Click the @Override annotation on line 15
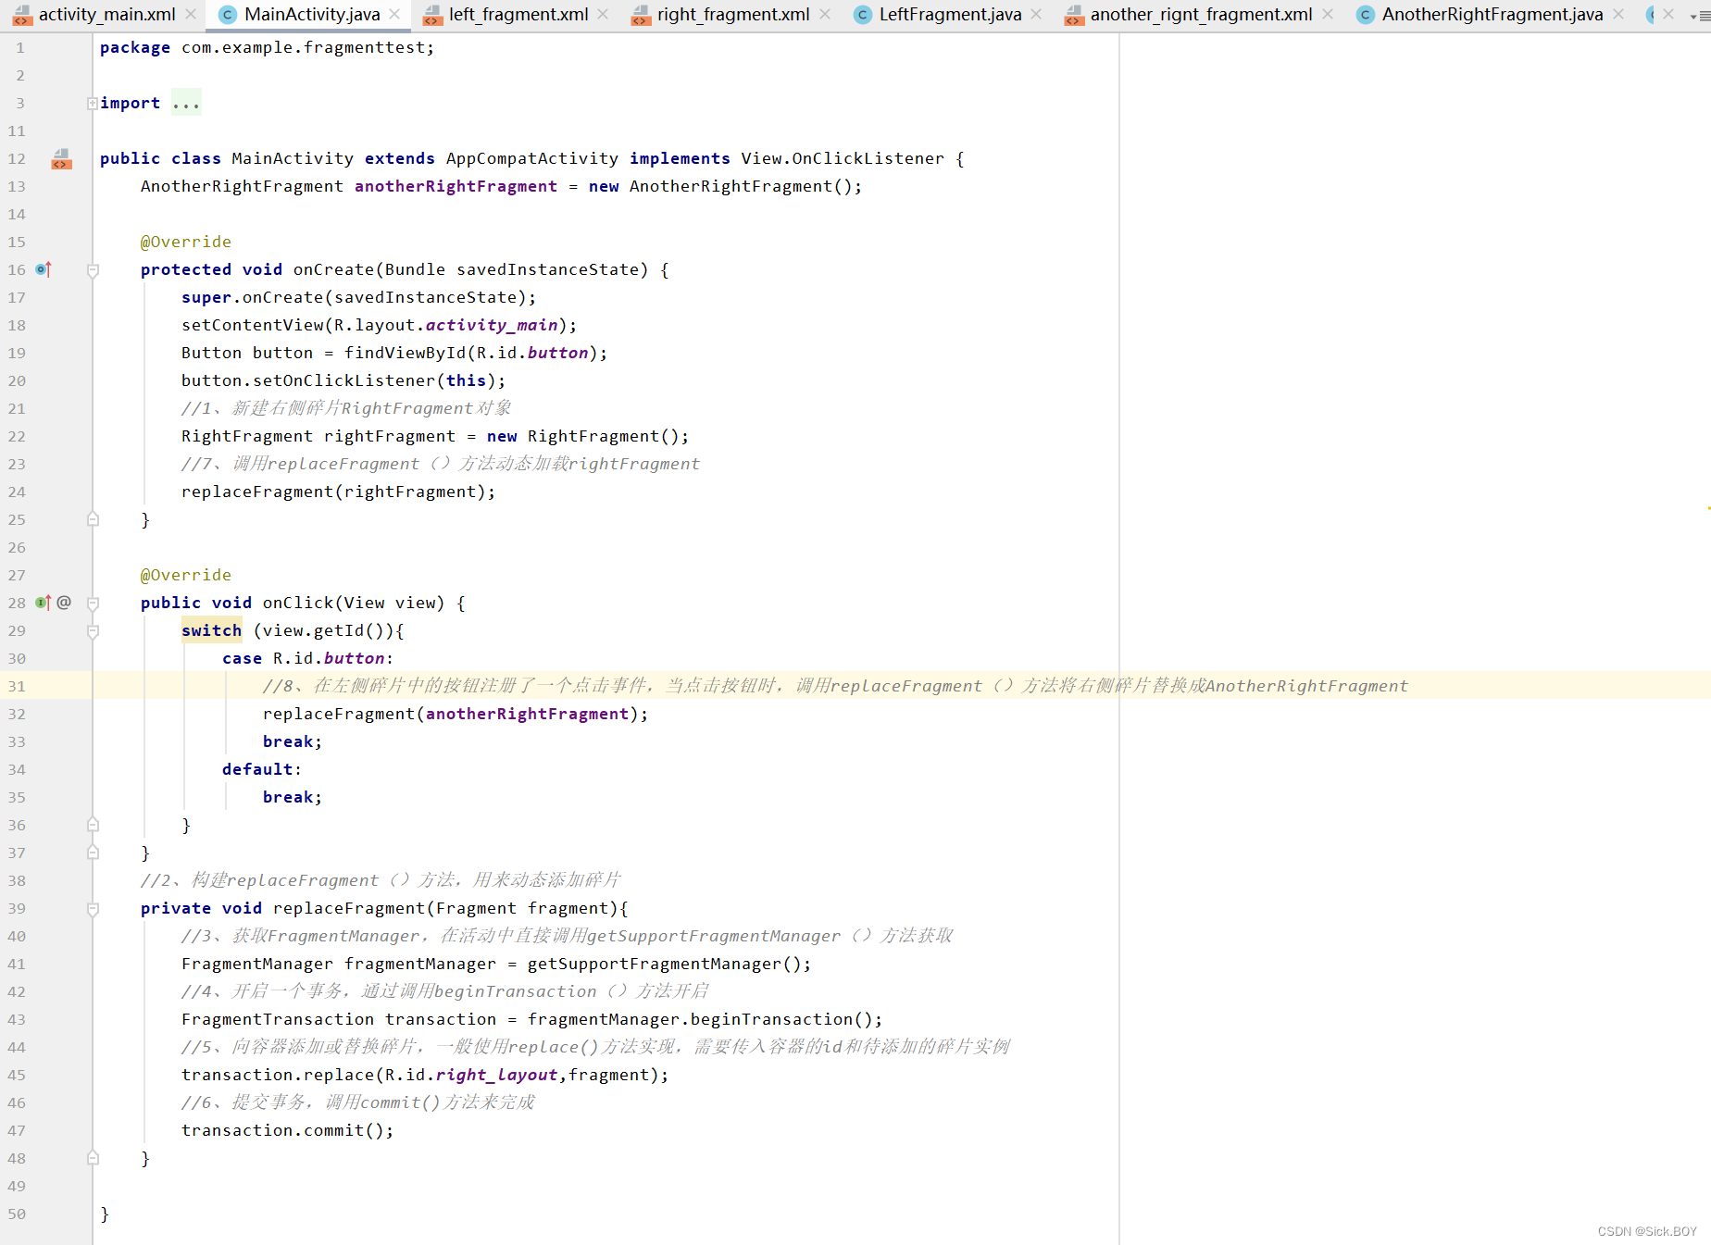 [186, 242]
